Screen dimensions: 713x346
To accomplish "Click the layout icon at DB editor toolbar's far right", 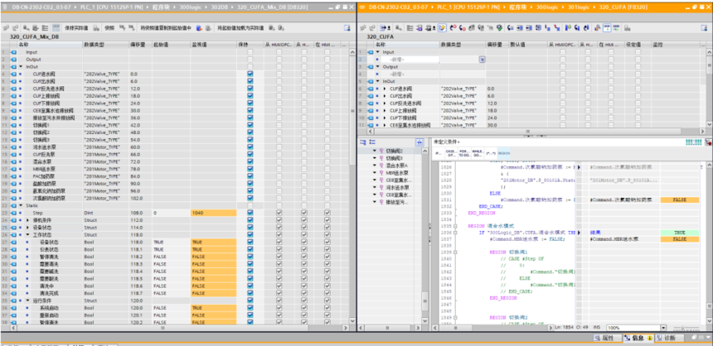I will pyautogui.click(x=347, y=28).
